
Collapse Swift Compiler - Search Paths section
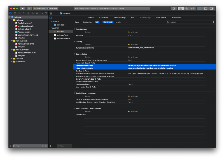pos(74,108)
